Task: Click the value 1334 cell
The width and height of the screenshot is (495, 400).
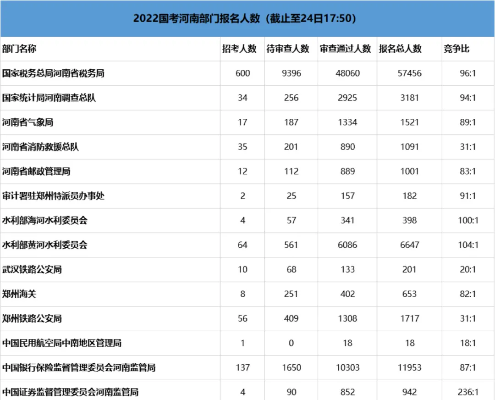Action: coord(347,122)
